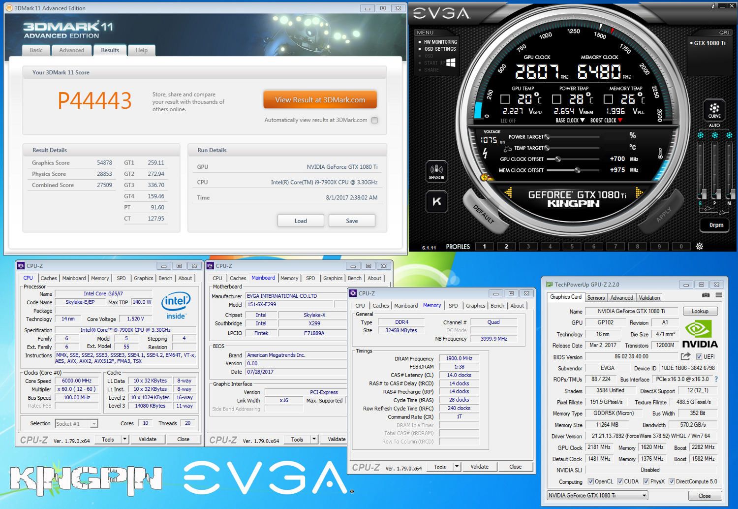Open Tools dropdown arrow in Memory CPU-Z window

pyautogui.click(x=457, y=467)
